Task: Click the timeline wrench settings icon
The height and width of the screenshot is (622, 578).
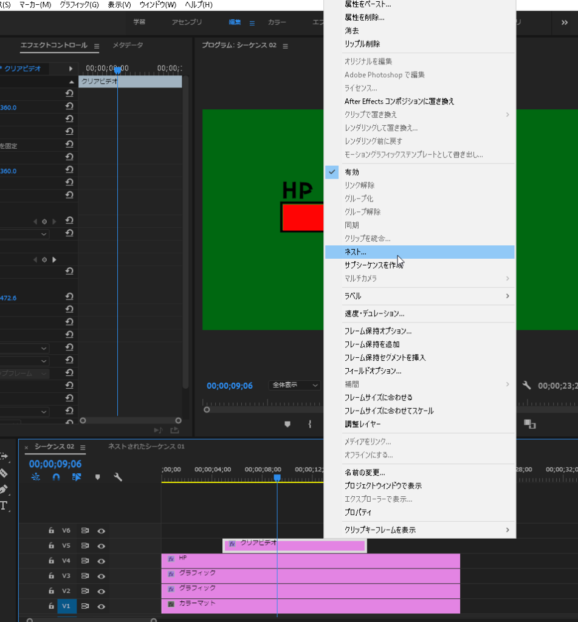Action: pos(118,477)
